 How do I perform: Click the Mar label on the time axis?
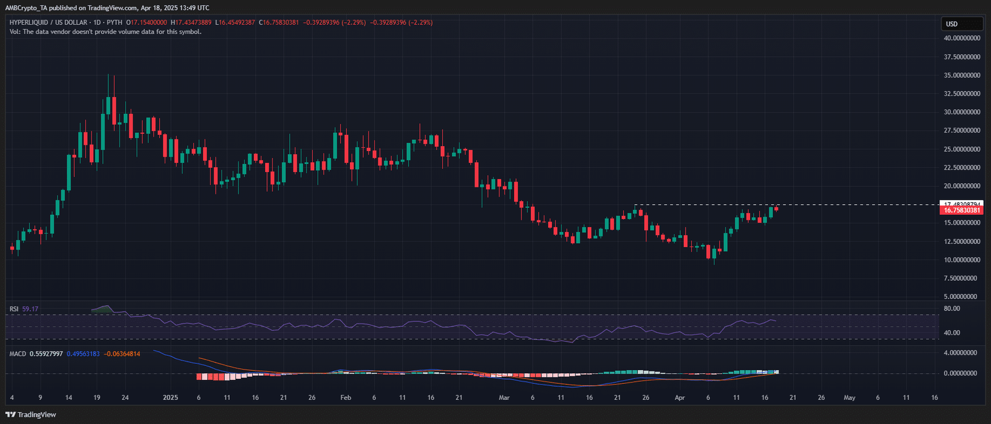504,397
